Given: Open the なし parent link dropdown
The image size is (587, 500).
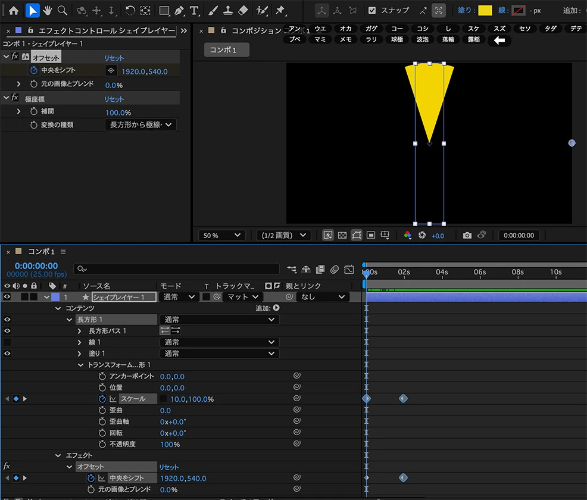Looking at the screenshot, I should 322,297.
